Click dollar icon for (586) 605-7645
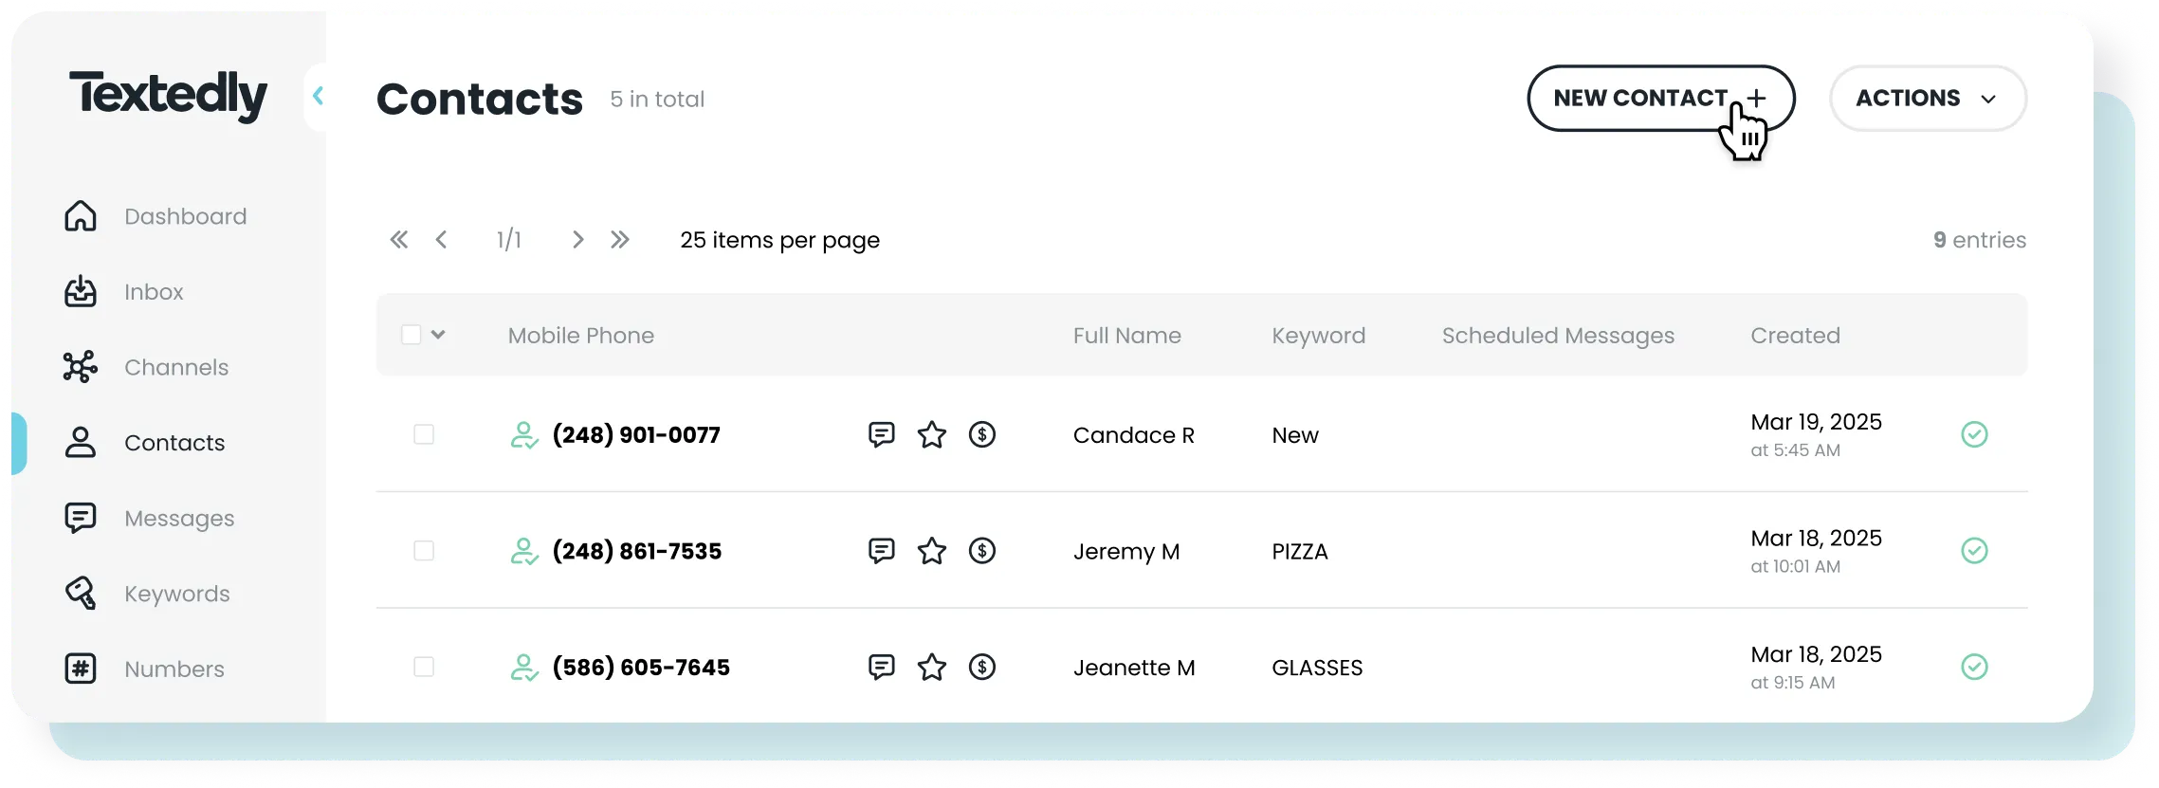This screenshot has height=788, width=2159. (x=982, y=668)
